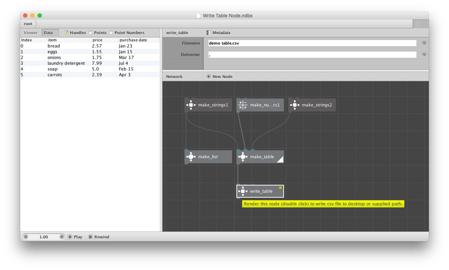The height and width of the screenshot is (270, 449).
Task: Switch to the Data tab
Action: 50,33
